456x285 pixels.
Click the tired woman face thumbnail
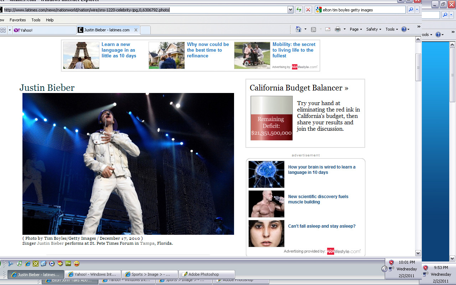pos(266,233)
